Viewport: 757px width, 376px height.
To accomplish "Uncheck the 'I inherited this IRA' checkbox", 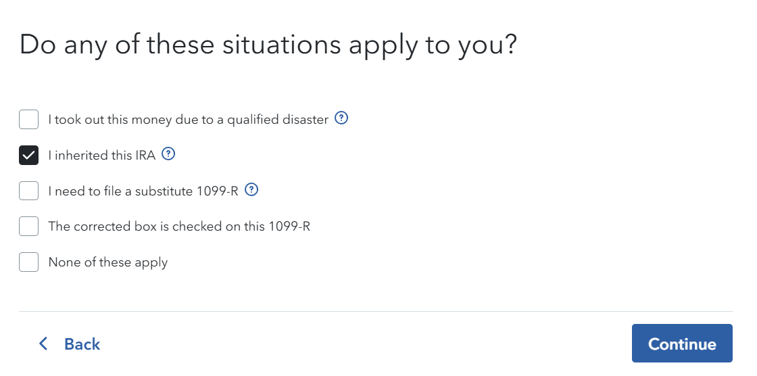I will 28,155.
